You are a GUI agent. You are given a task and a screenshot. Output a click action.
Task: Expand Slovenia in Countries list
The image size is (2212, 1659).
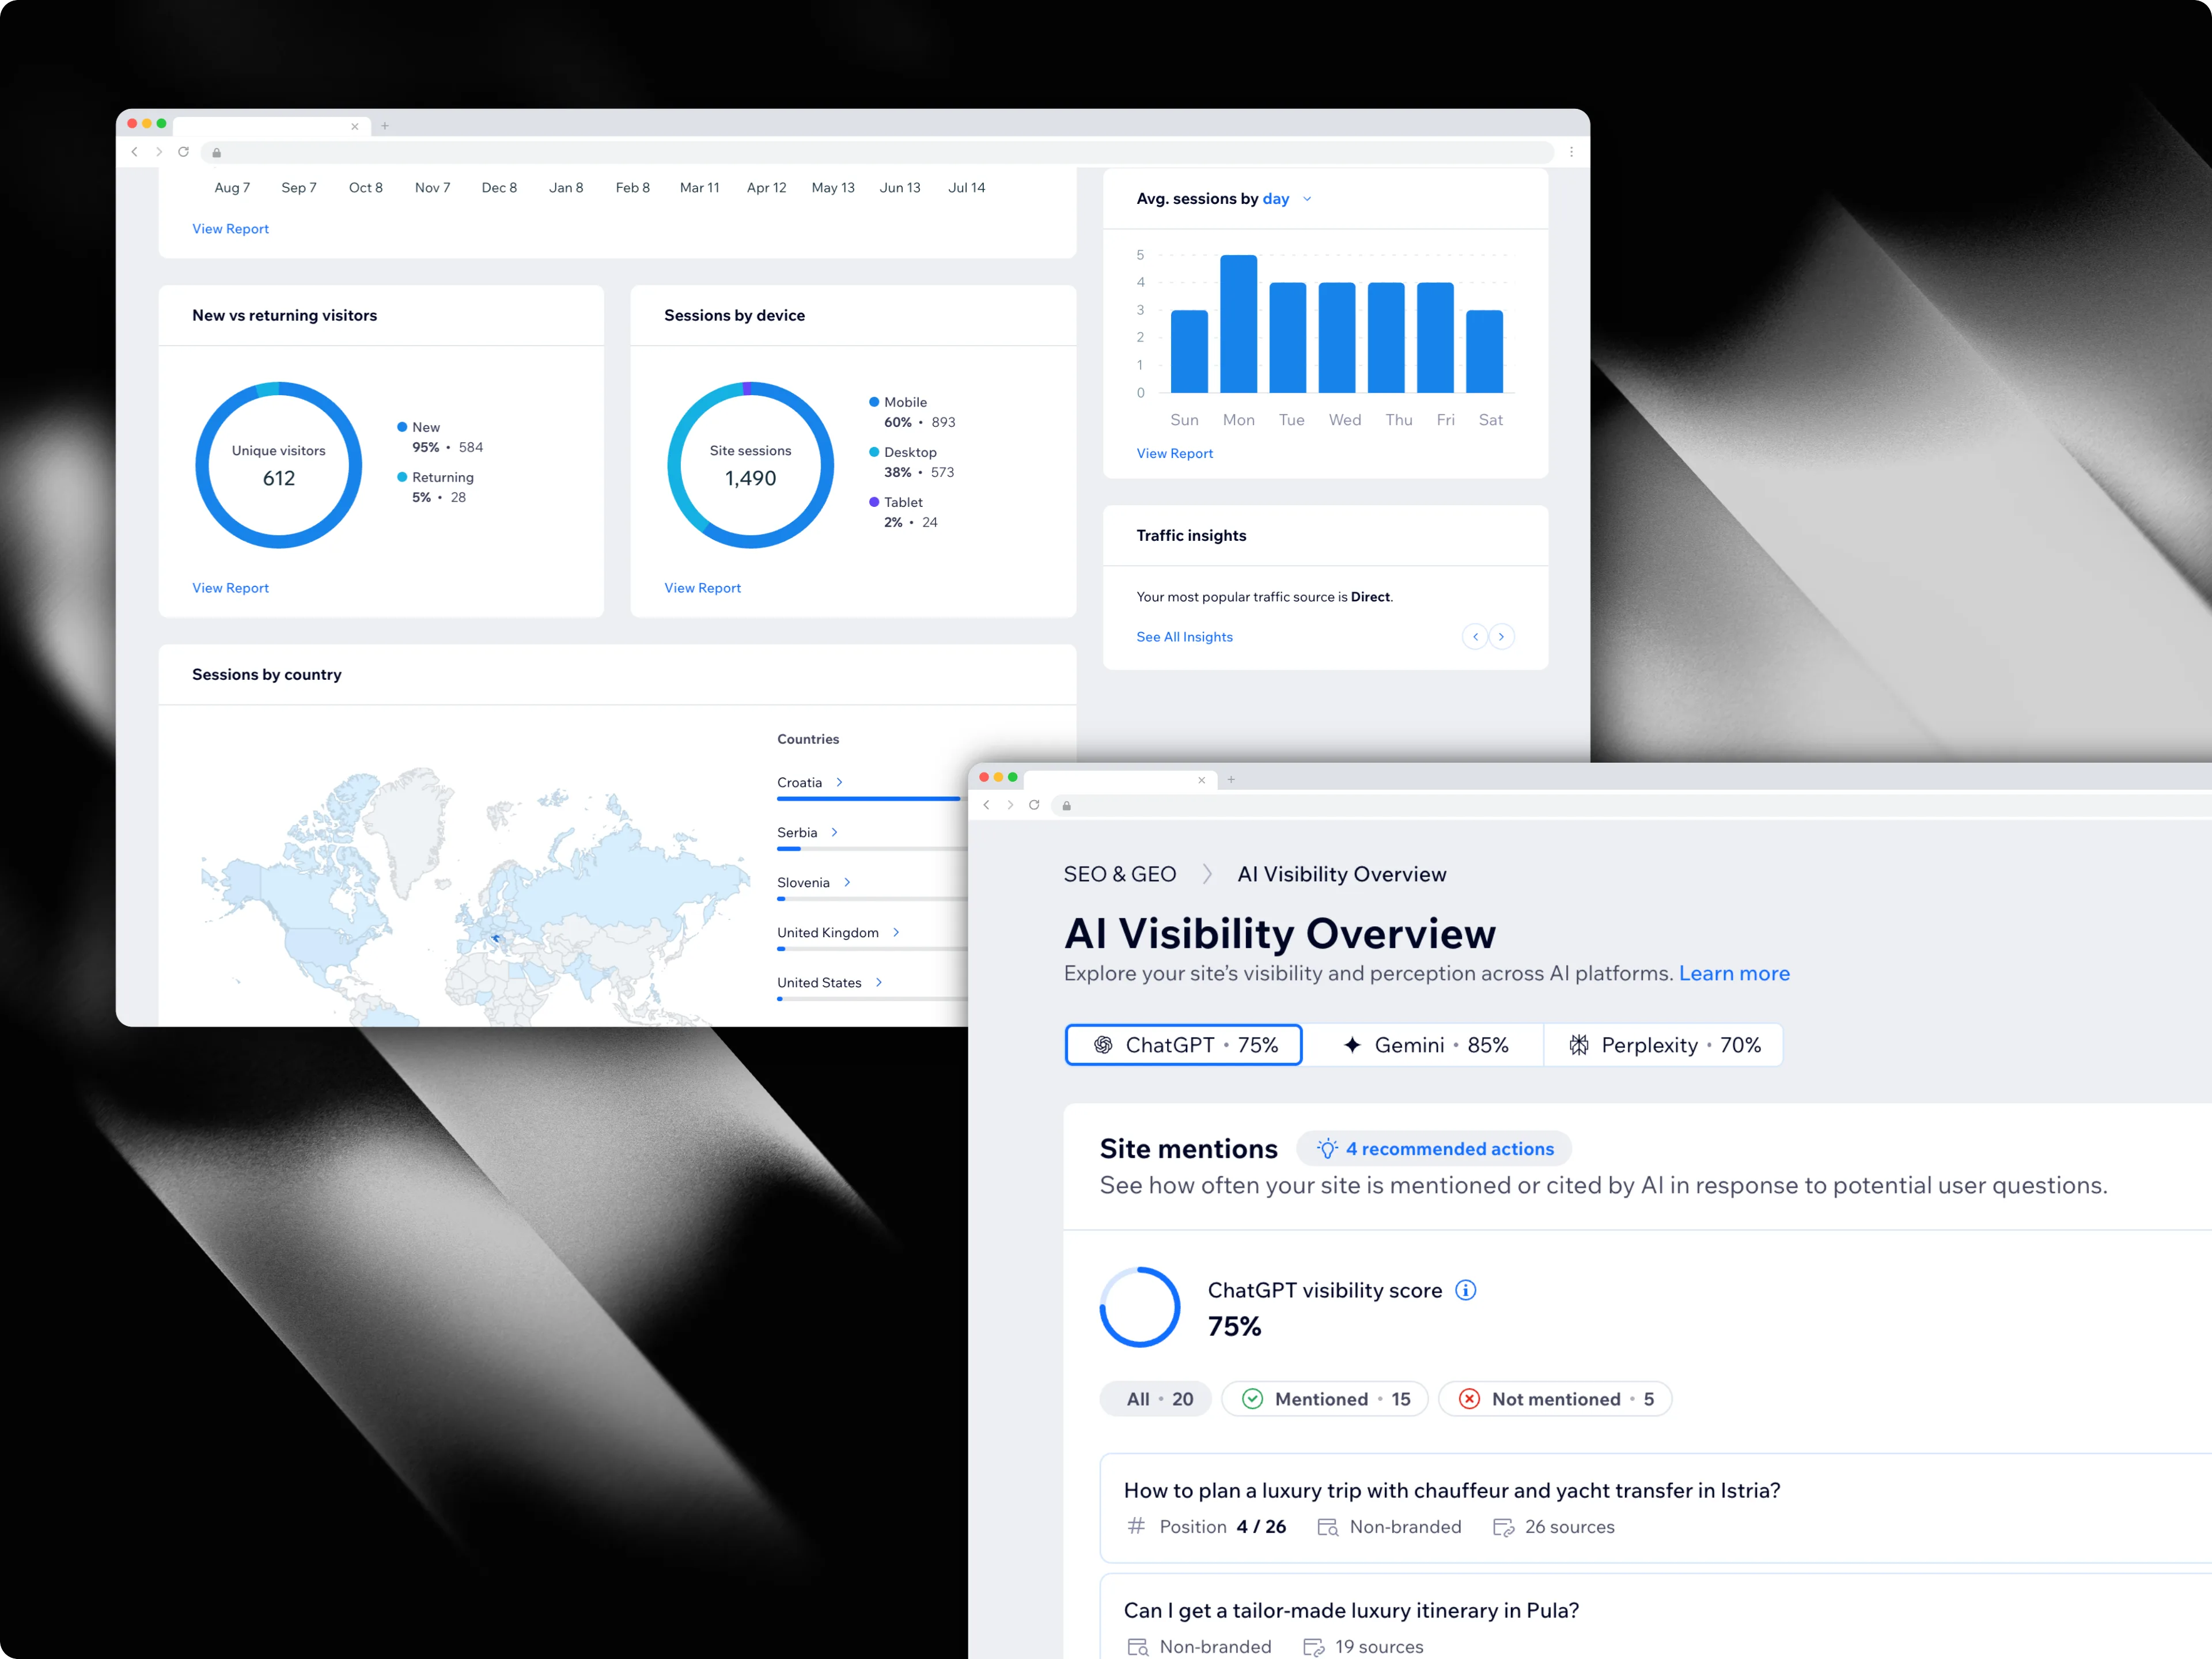click(848, 883)
